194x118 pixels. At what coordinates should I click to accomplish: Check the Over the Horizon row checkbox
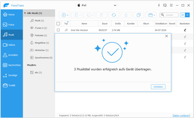(x=58, y=30)
